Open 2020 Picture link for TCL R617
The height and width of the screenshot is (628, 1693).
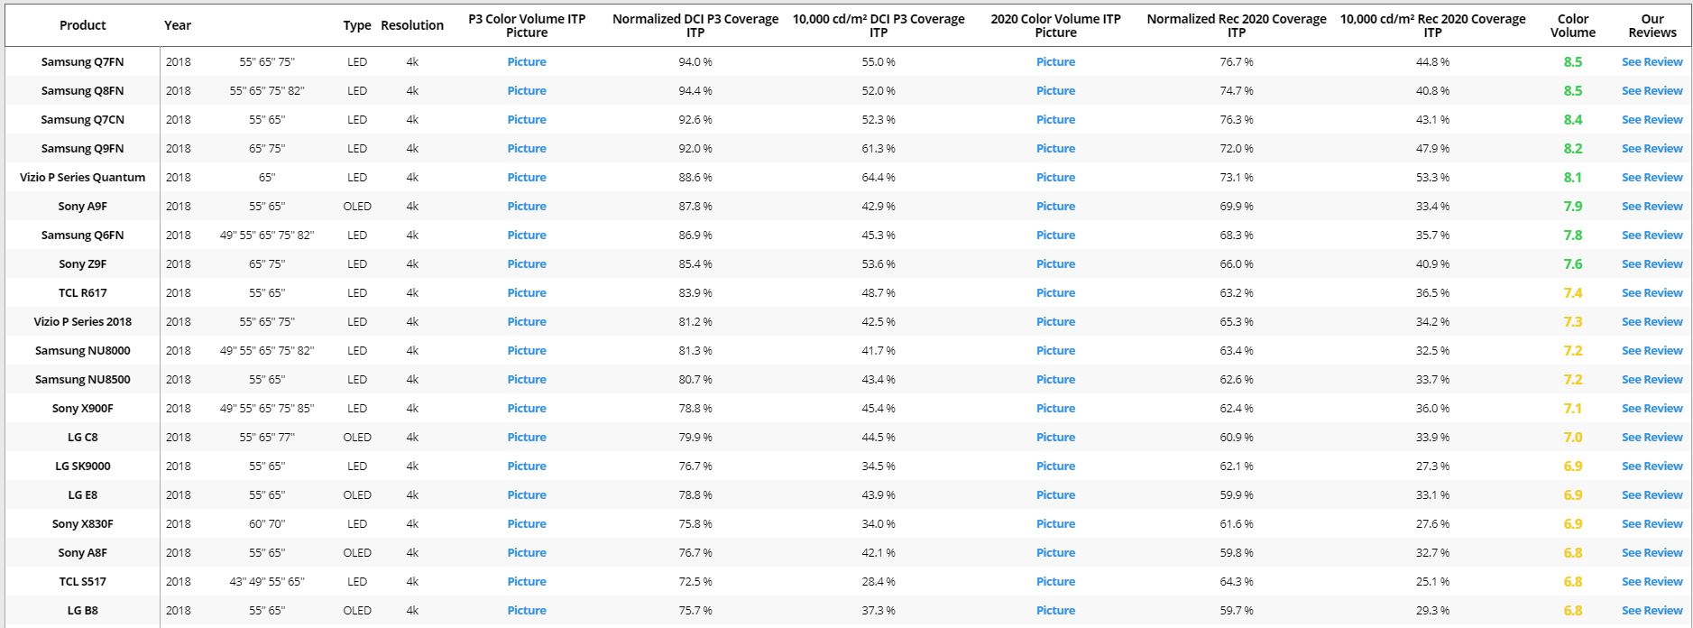click(x=1055, y=293)
